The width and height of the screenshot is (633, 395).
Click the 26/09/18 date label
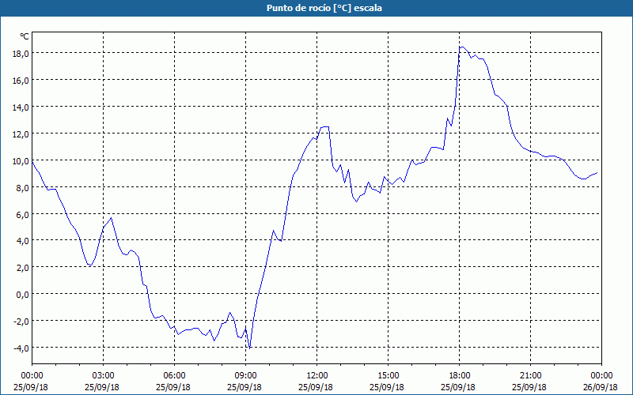pyautogui.click(x=601, y=387)
